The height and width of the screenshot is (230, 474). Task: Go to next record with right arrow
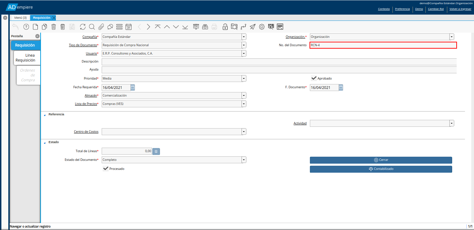pos(149,27)
